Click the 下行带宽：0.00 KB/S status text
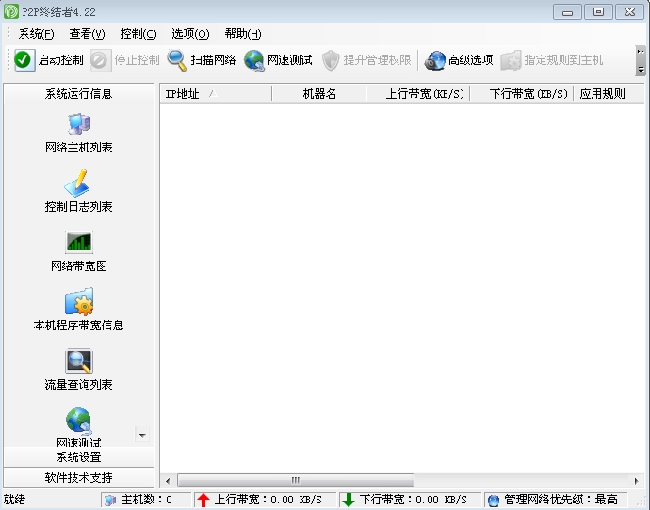The width and height of the screenshot is (650, 510). coord(413,500)
